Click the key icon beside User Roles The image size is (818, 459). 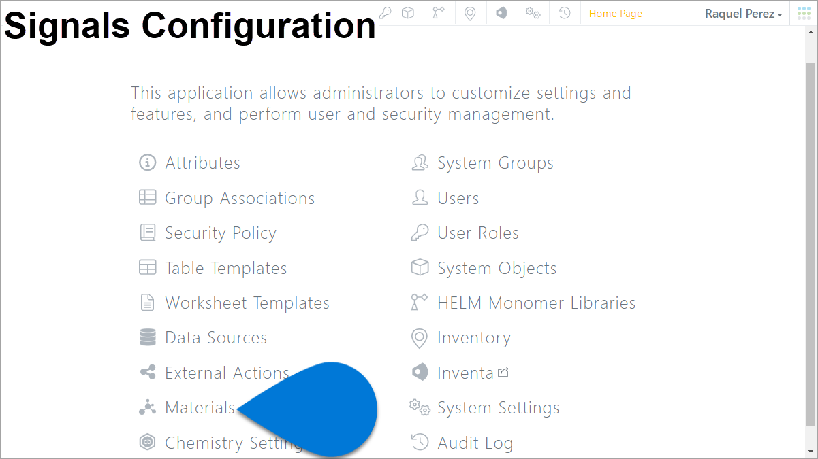tap(420, 233)
